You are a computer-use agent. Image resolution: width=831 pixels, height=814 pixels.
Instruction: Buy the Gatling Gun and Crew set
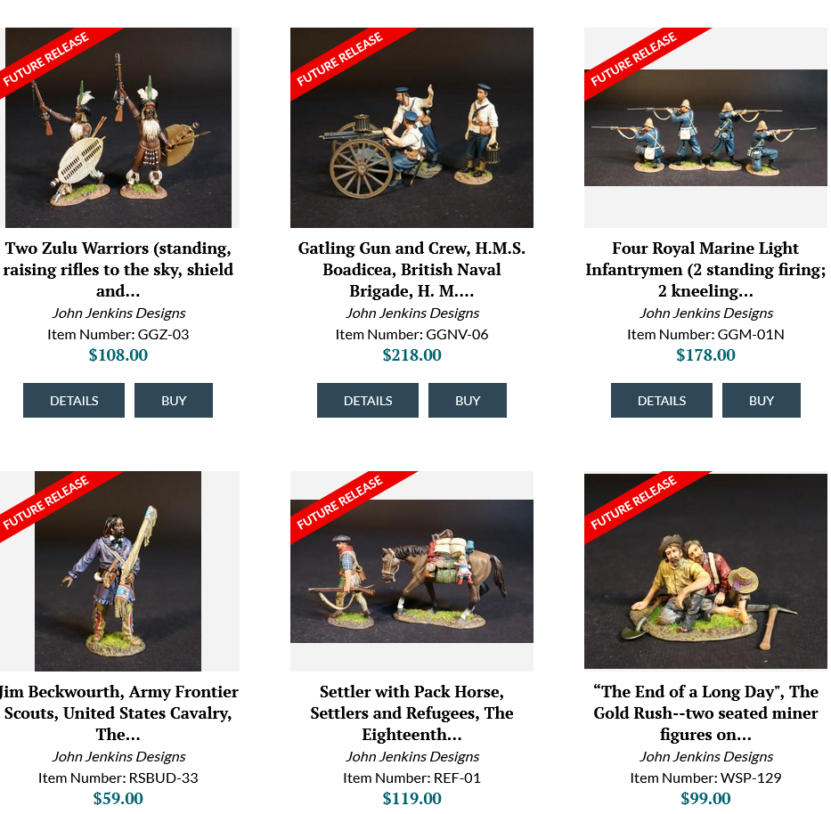[x=468, y=401]
